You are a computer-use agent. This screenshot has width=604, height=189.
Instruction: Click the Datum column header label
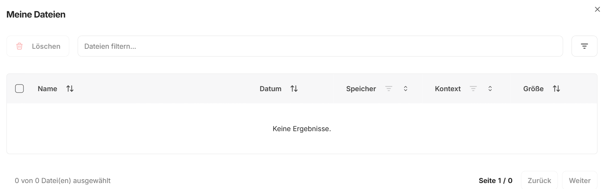pos(270,89)
